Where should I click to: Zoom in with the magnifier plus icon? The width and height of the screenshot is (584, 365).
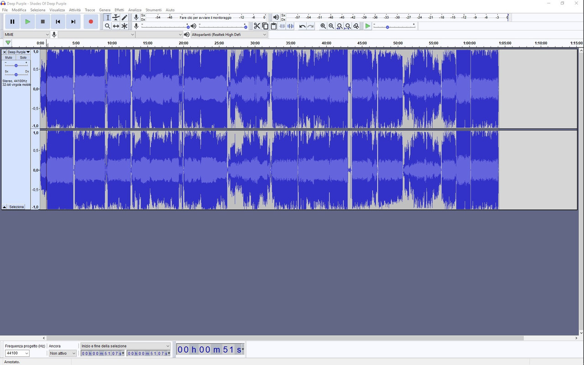323,26
